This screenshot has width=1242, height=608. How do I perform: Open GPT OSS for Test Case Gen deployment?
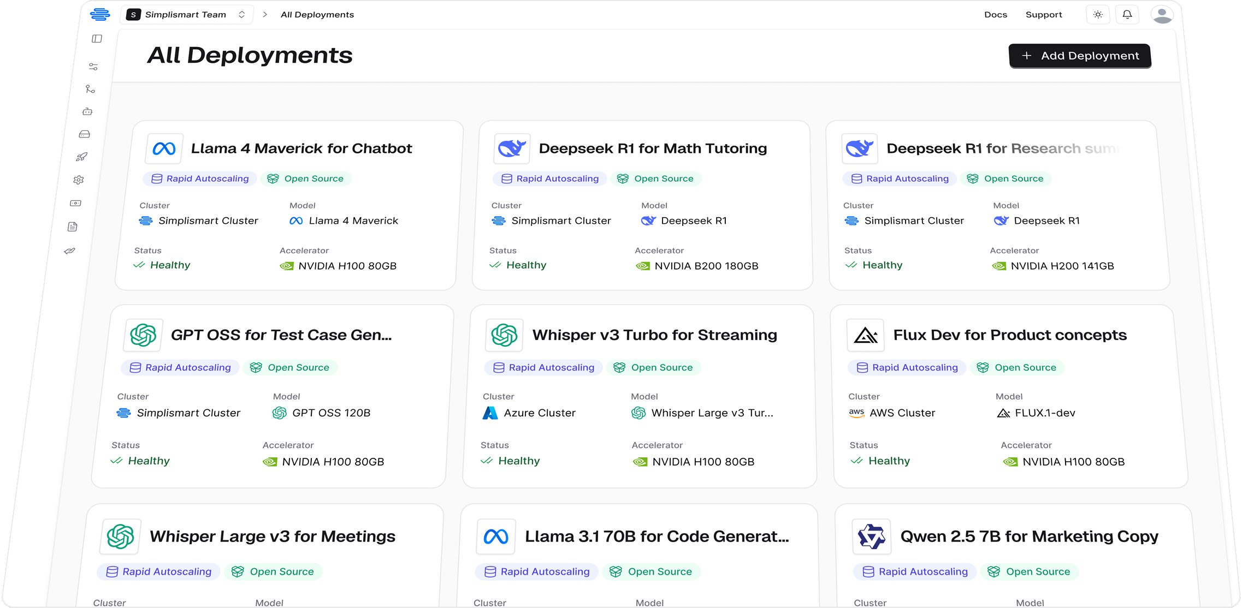click(x=281, y=335)
